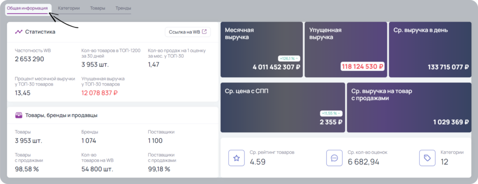This screenshot has width=478, height=184.
Task: Click the Категории count 12
Action: tap(444, 162)
